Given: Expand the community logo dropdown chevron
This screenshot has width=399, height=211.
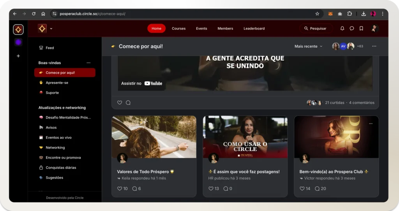Looking at the screenshot, I should 51,28.
